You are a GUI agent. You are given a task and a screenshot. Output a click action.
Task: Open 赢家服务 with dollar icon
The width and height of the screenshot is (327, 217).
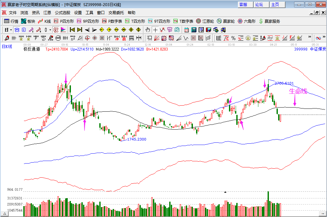(270, 21)
